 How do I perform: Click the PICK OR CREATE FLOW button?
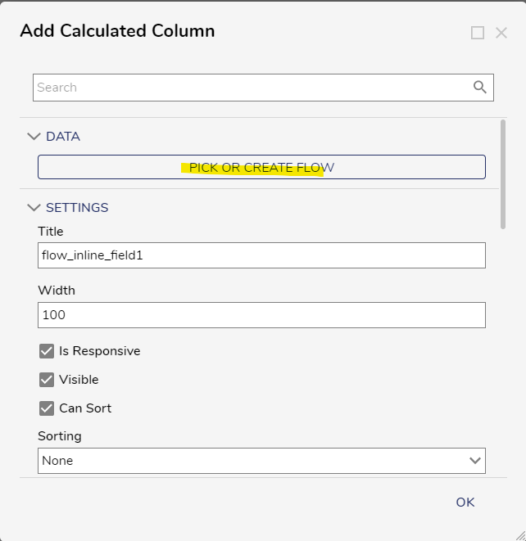[261, 167]
